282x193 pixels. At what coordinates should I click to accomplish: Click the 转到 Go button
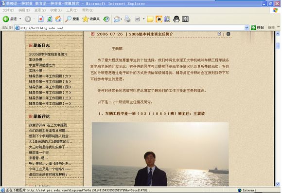(257, 28)
